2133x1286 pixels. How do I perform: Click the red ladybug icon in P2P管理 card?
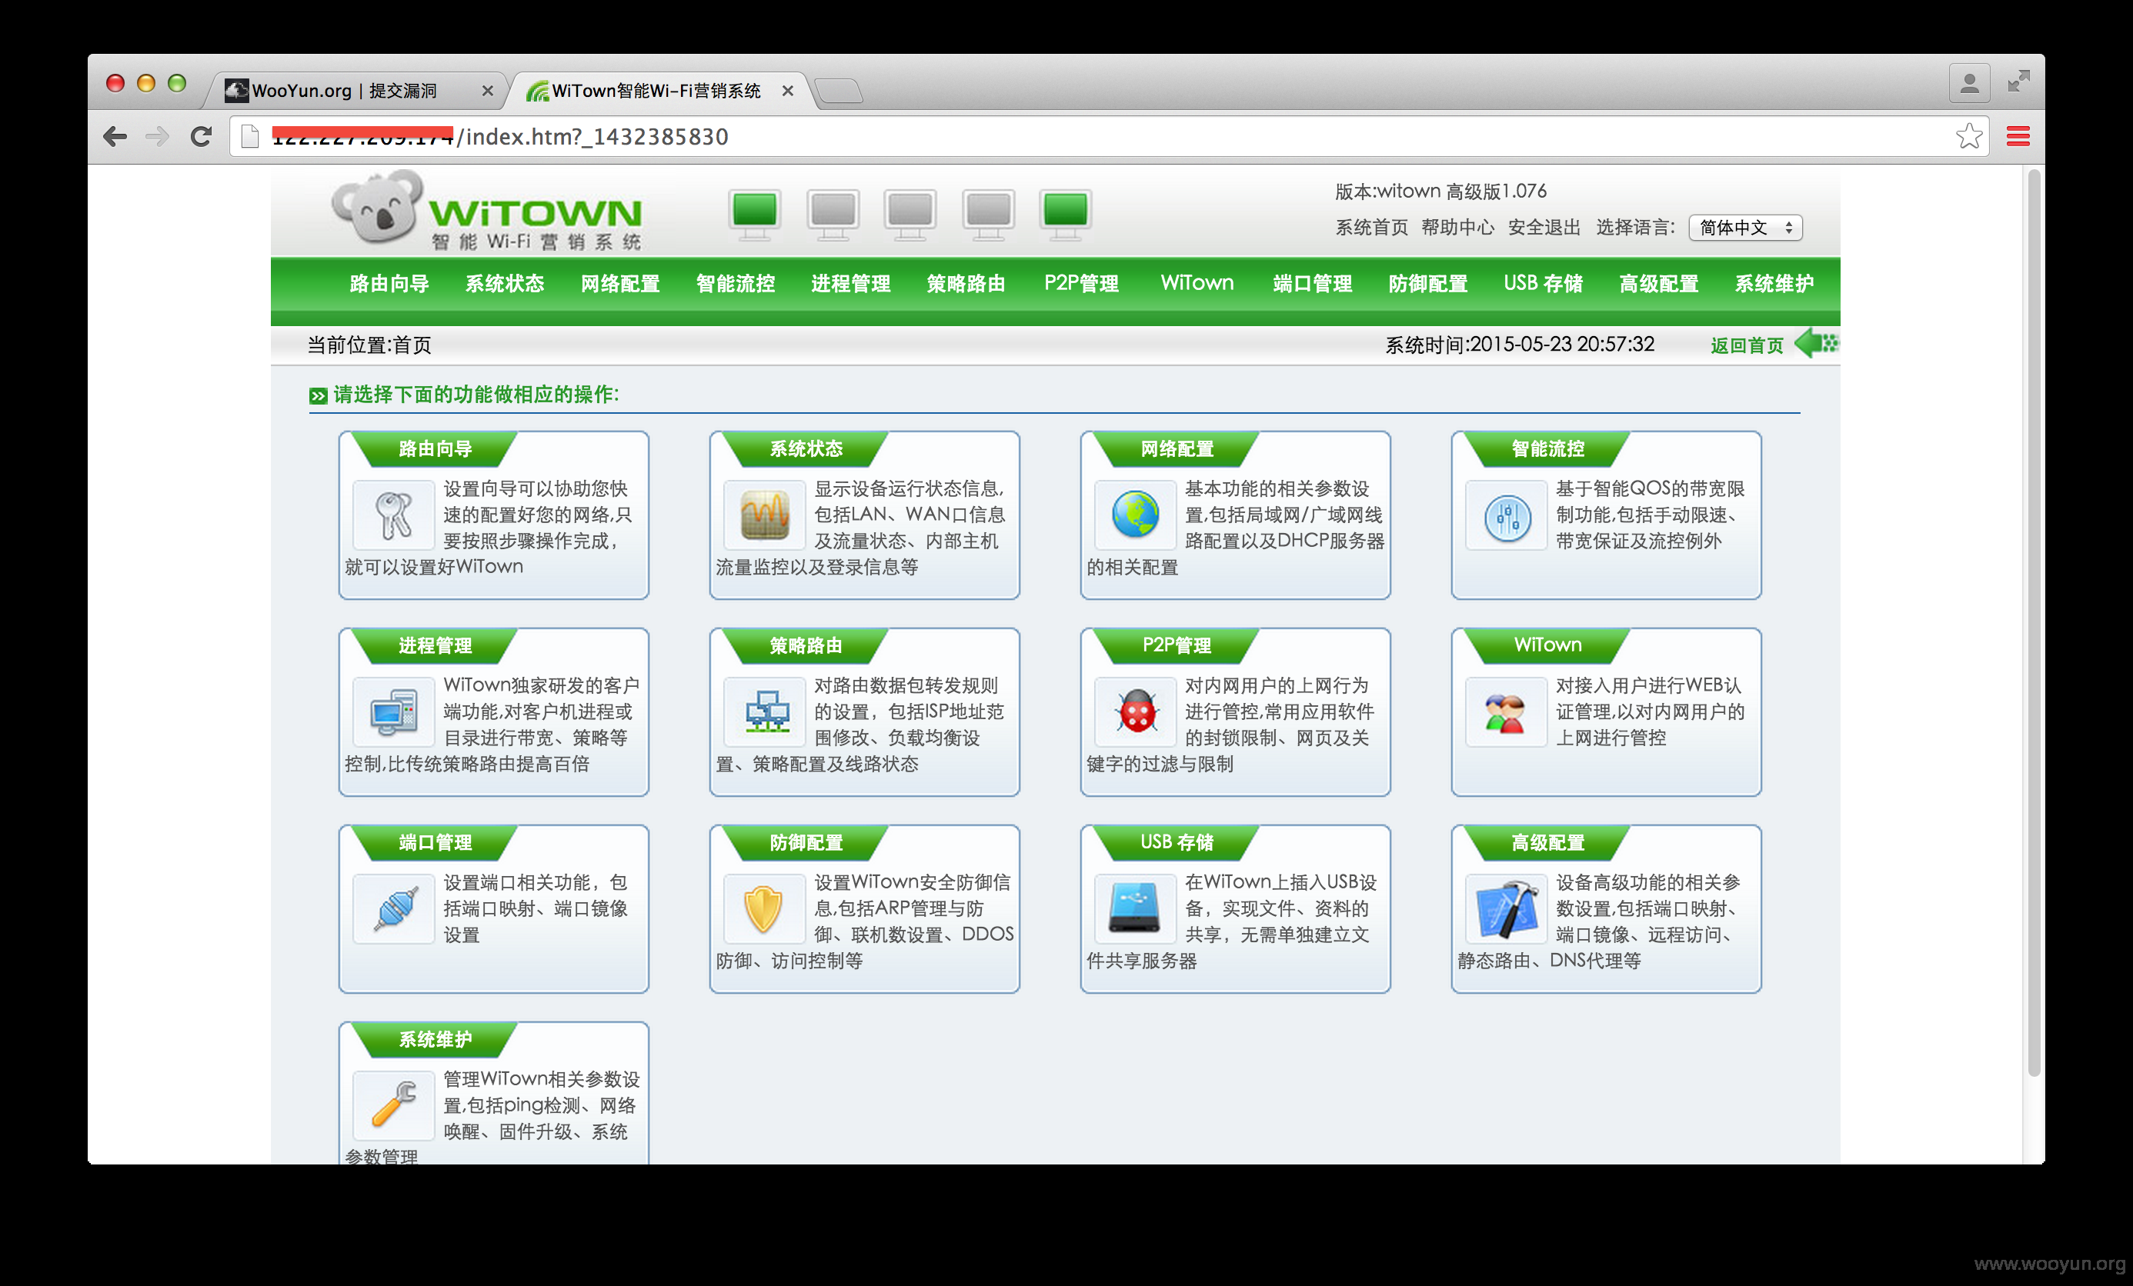click(x=1135, y=712)
